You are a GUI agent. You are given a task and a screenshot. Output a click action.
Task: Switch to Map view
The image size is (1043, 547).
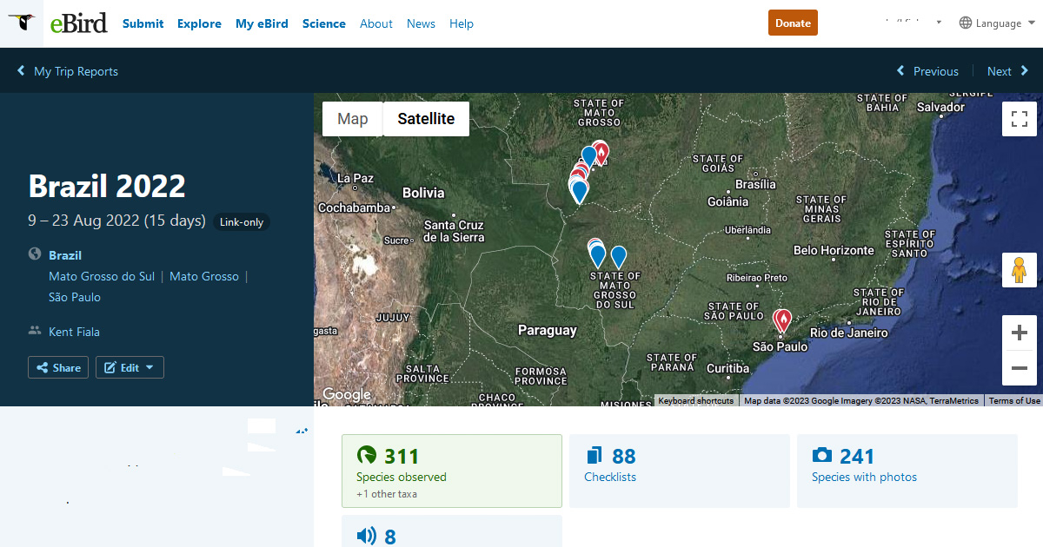[352, 118]
